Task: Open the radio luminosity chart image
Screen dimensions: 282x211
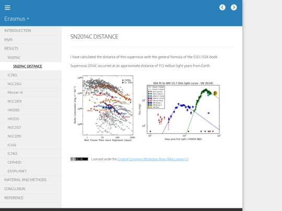Action: 104,108
